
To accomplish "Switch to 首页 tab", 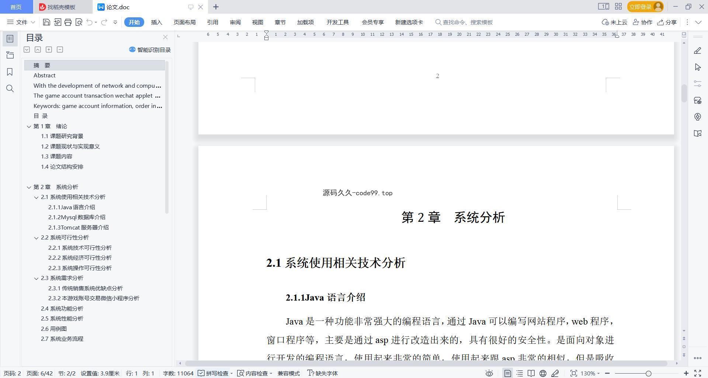I will [16, 7].
